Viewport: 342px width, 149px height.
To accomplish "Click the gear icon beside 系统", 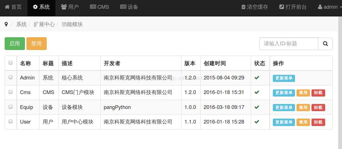I will (35, 7).
